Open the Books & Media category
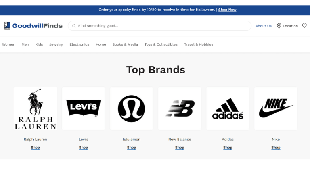310x169 pixels. (x=125, y=44)
